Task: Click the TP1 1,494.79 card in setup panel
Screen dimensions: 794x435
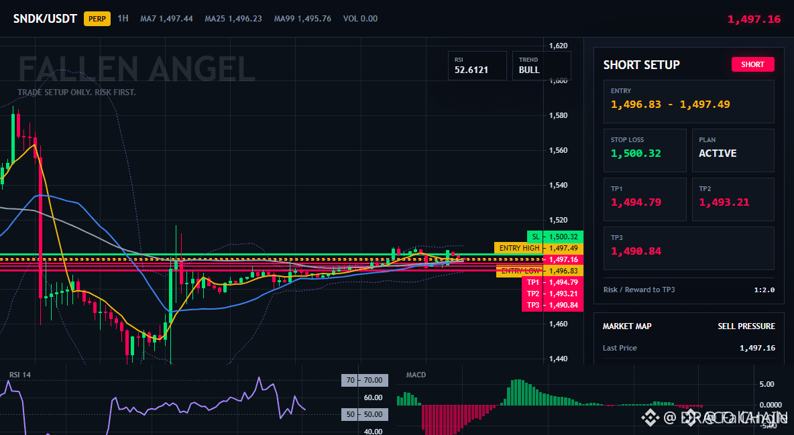Action: click(644, 199)
